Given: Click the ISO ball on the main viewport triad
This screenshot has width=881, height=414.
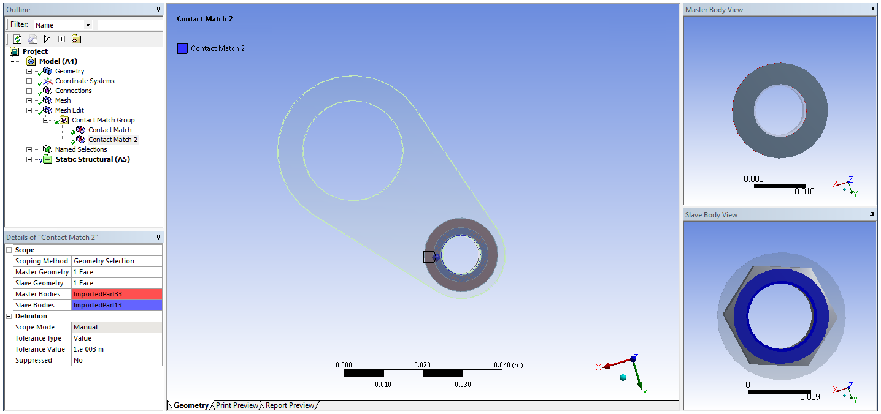Looking at the screenshot, I should [x=623, y=377].
